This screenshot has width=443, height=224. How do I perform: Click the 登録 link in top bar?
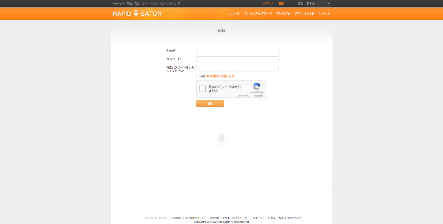tap(281, 3)
